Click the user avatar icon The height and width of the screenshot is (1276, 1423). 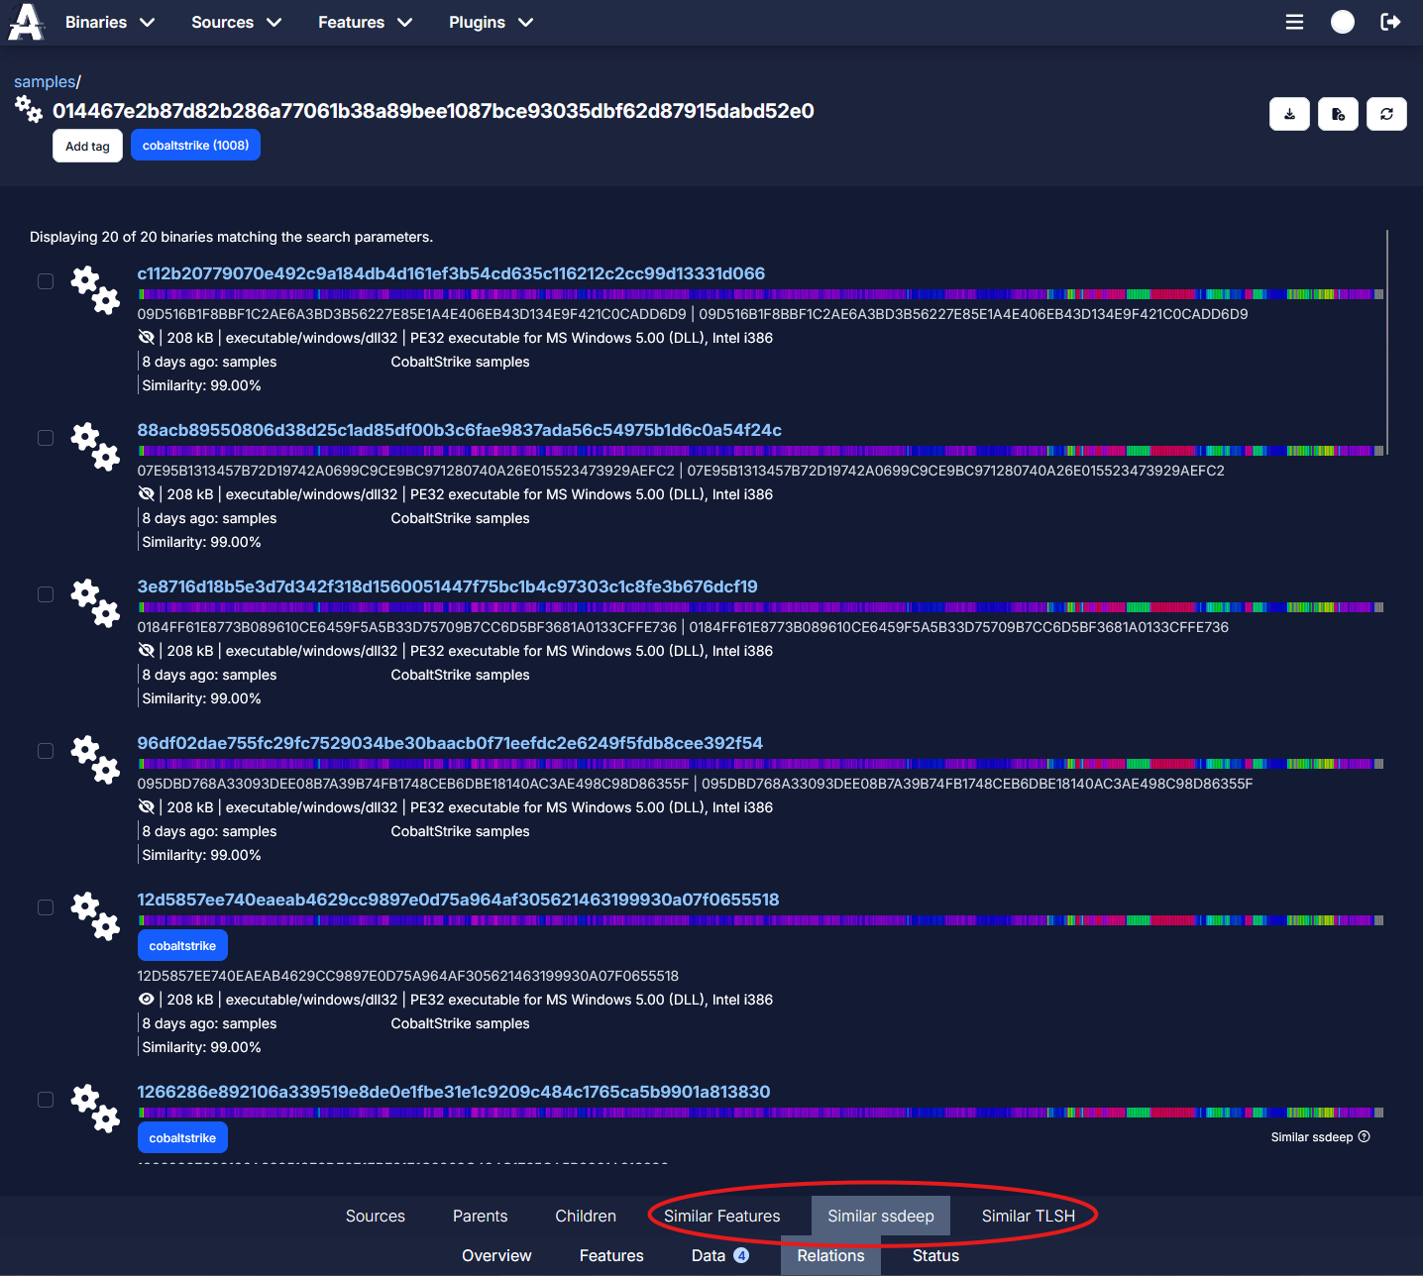(x=1342, y=21)
